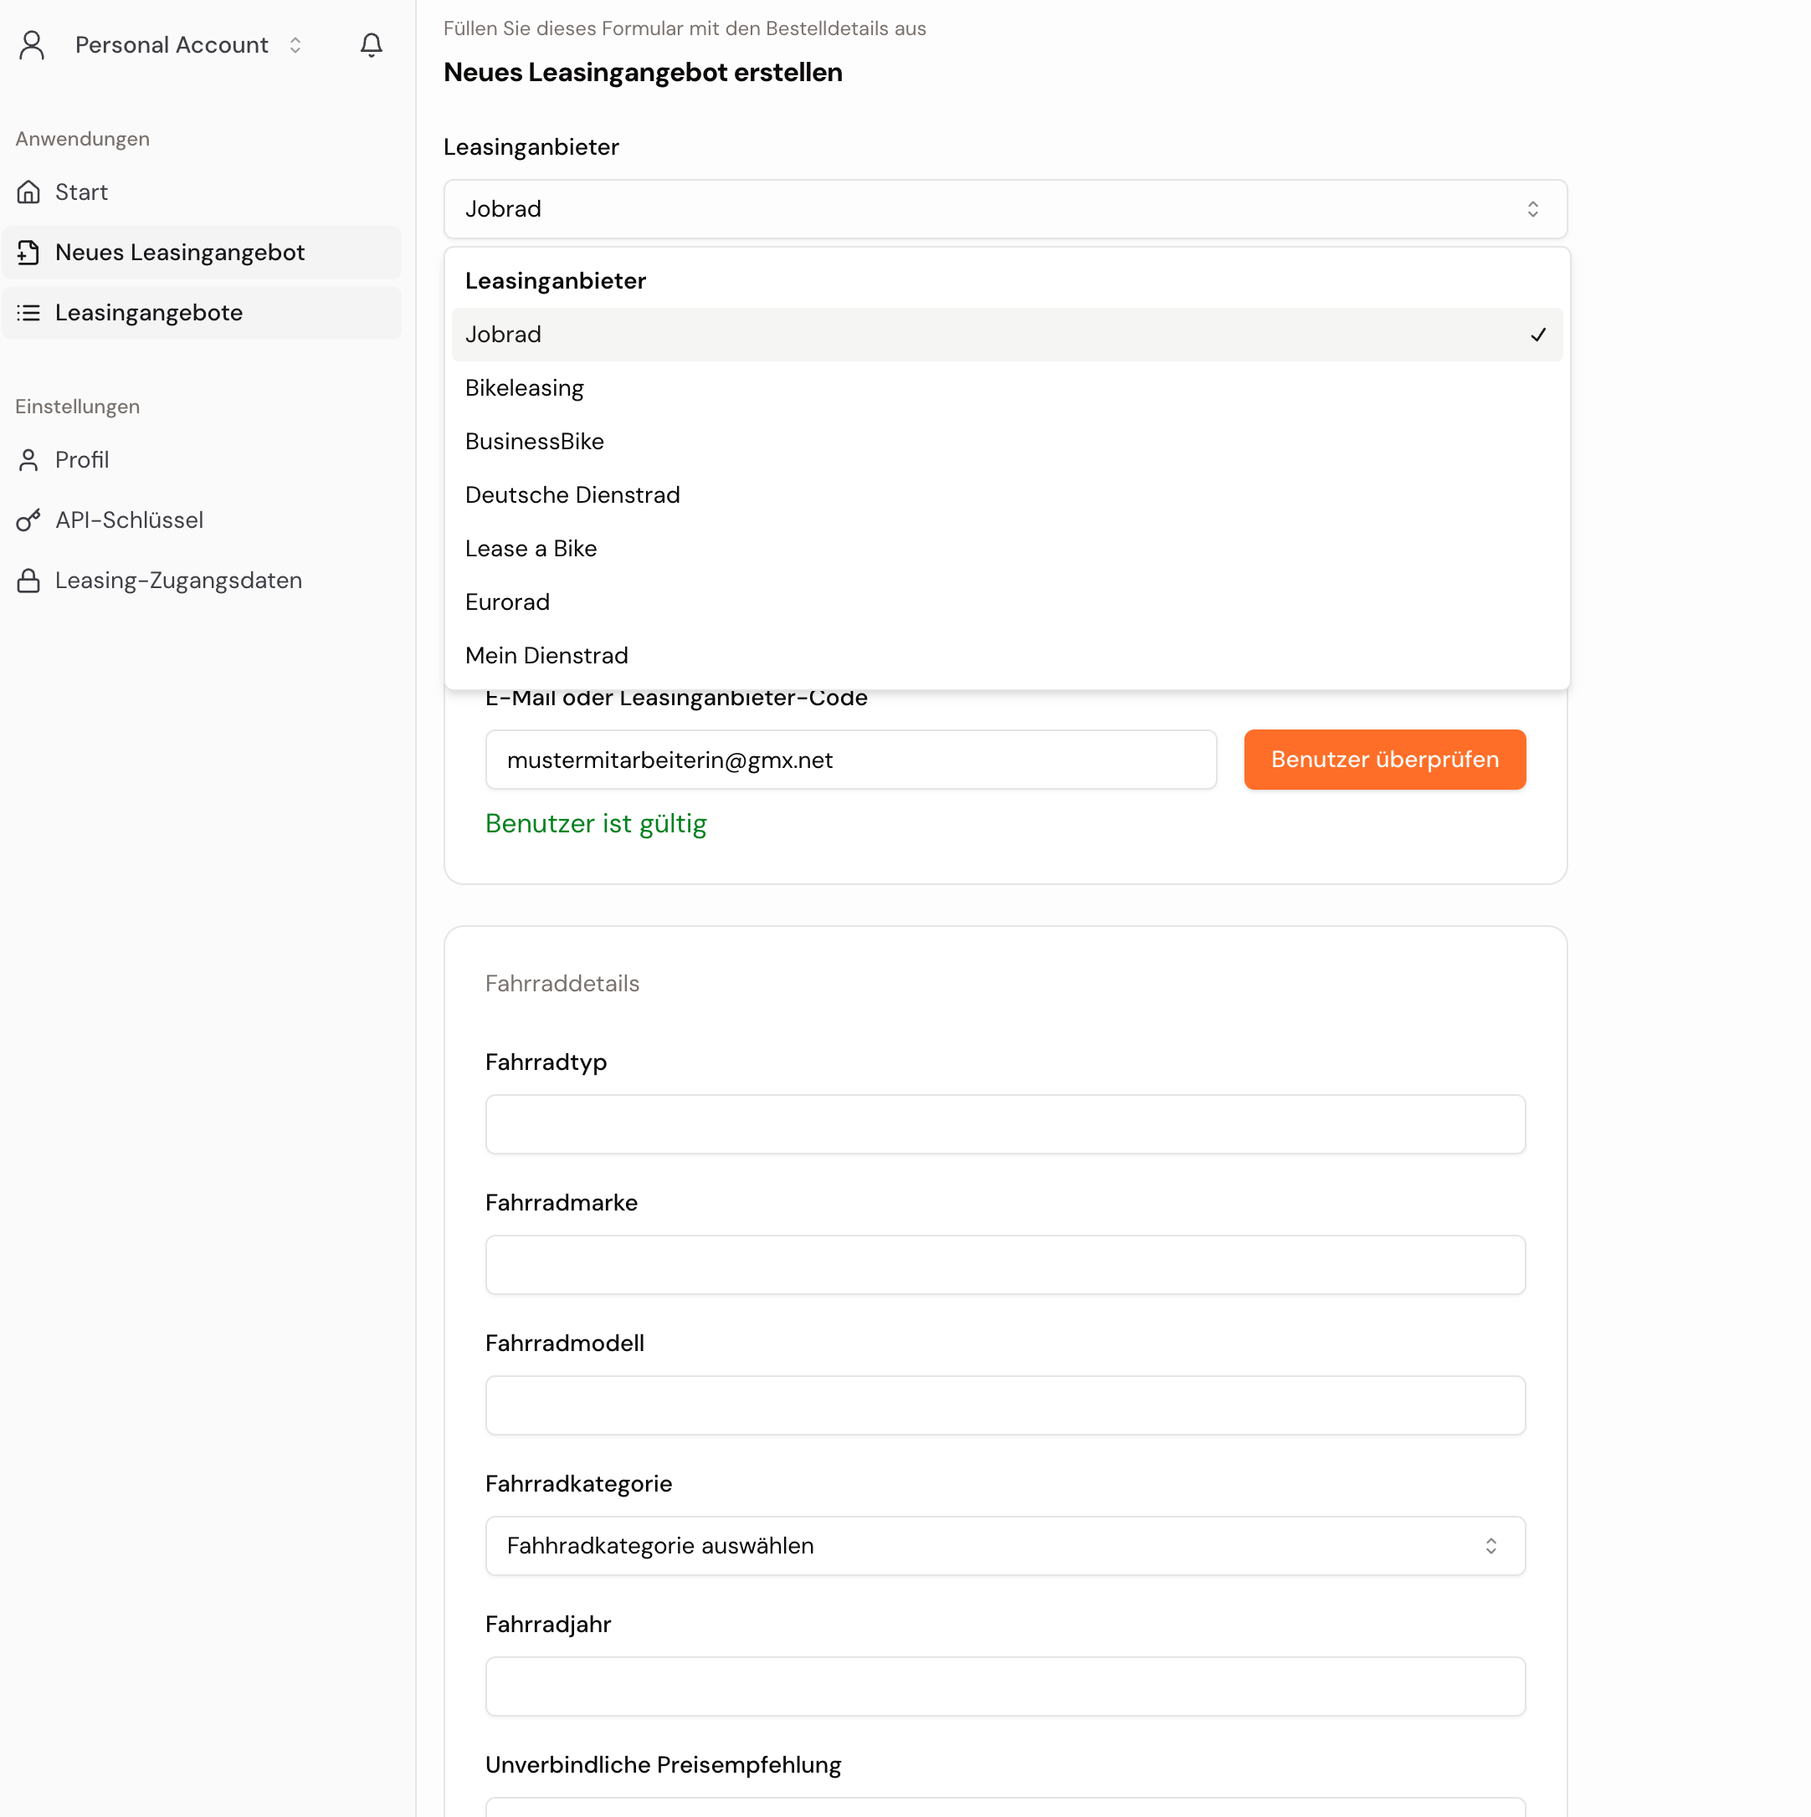Select Bikeleasing from leasing provider dropdown
1811x1817 pixels.
point(522,386)
